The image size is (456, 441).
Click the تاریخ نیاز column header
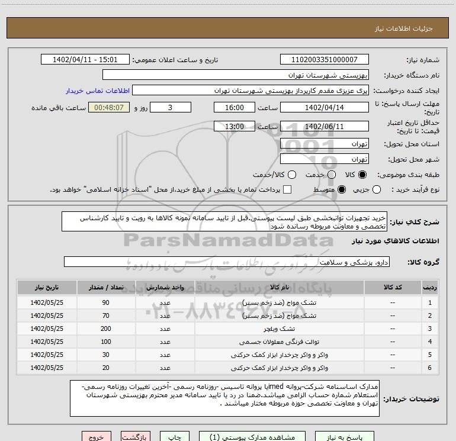point(47,287)
